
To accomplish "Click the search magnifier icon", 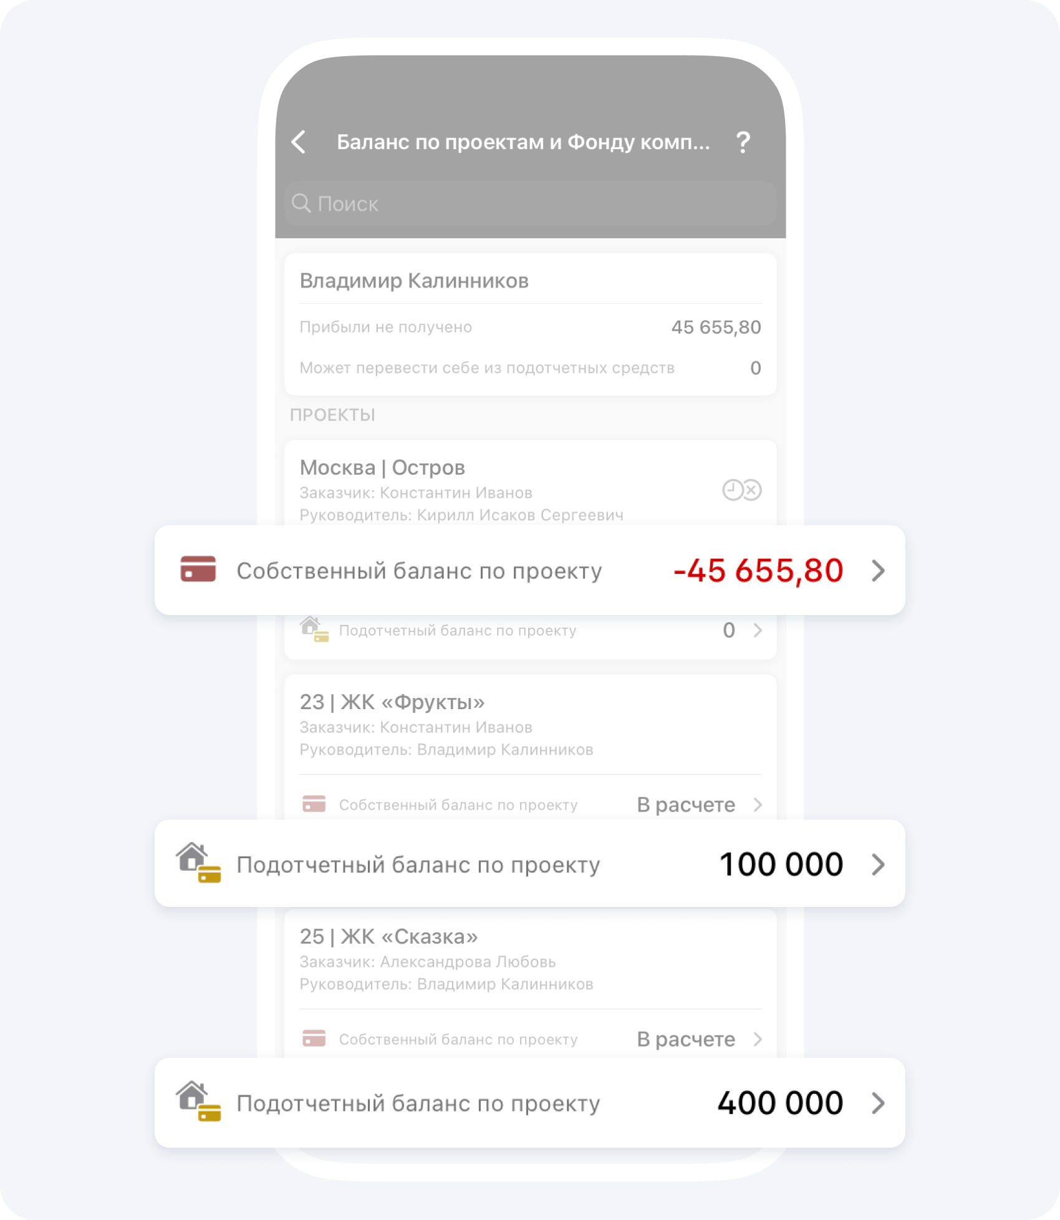I will 301,203.
